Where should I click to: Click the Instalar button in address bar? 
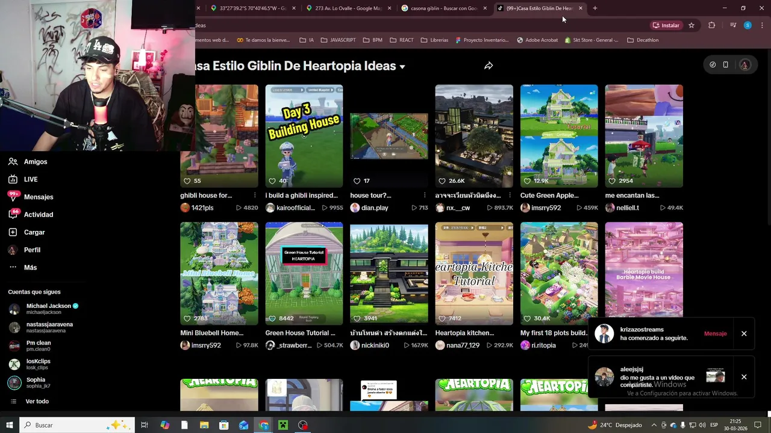tap(666, 25)
